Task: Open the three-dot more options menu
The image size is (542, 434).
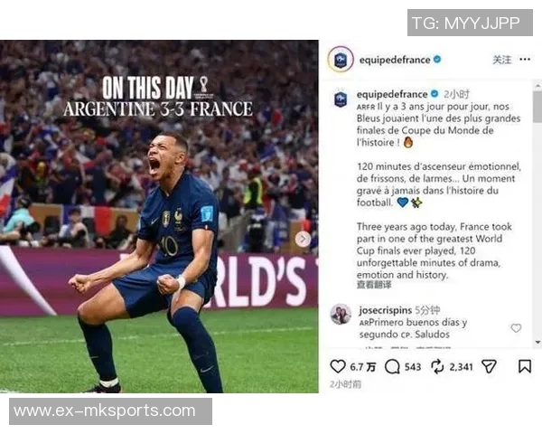Action: [x=525, y=60]
